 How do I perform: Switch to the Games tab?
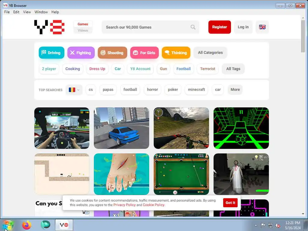pos(83,24)
